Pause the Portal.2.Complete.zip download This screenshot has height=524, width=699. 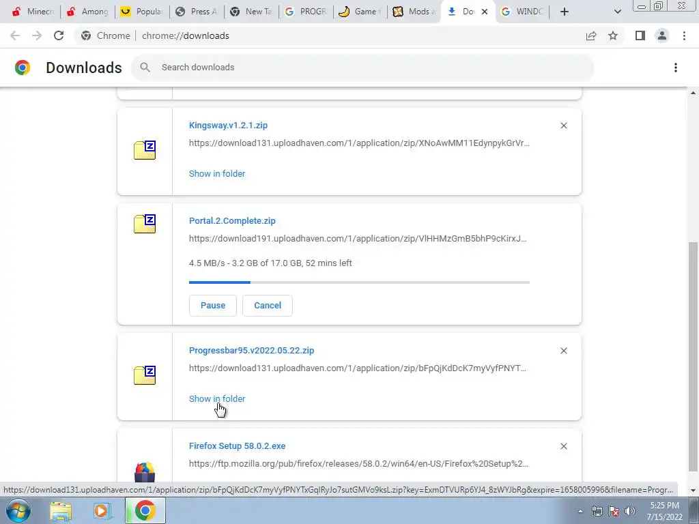[213, 306]
